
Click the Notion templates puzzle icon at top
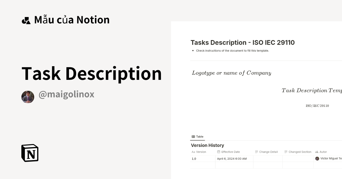[x=26, y=19]
